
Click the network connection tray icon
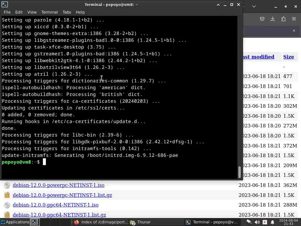tap(249, 222)
